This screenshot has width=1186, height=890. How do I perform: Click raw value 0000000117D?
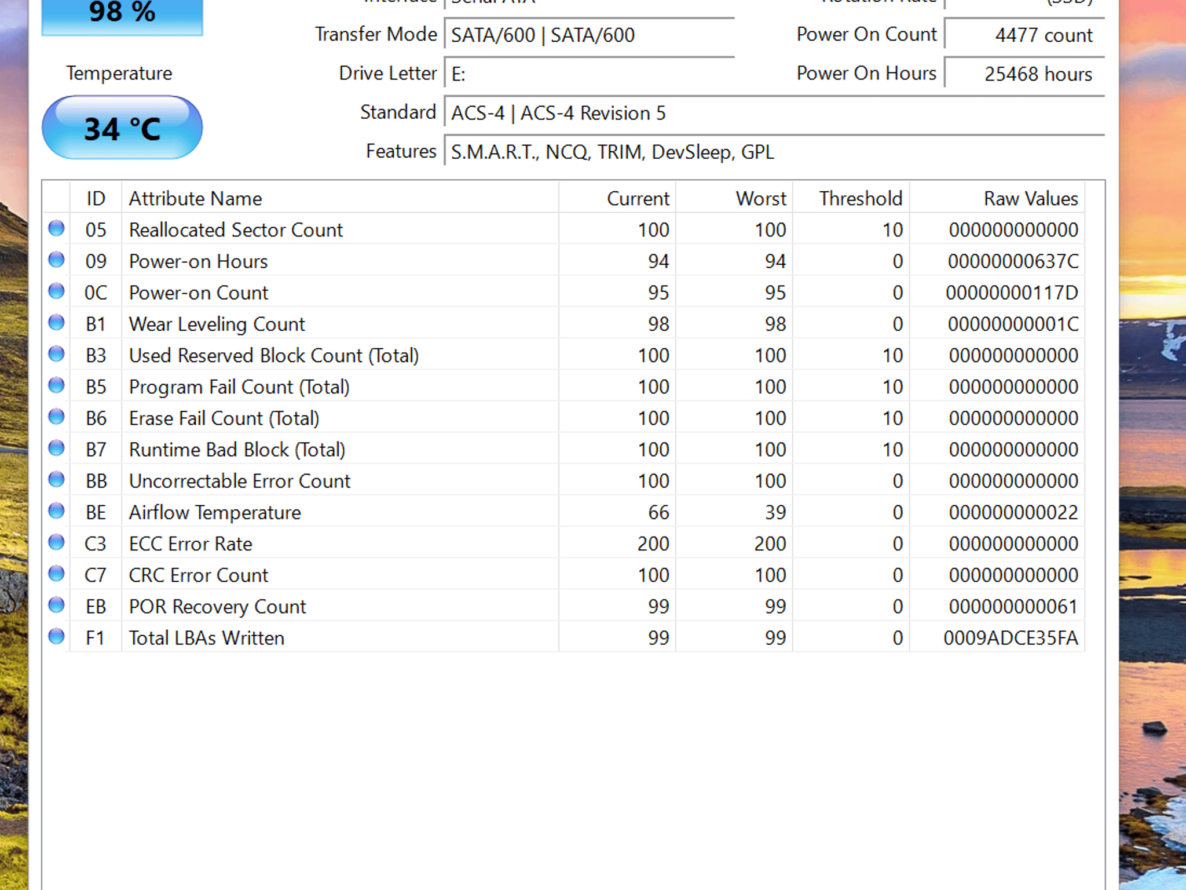(1012, 293)
